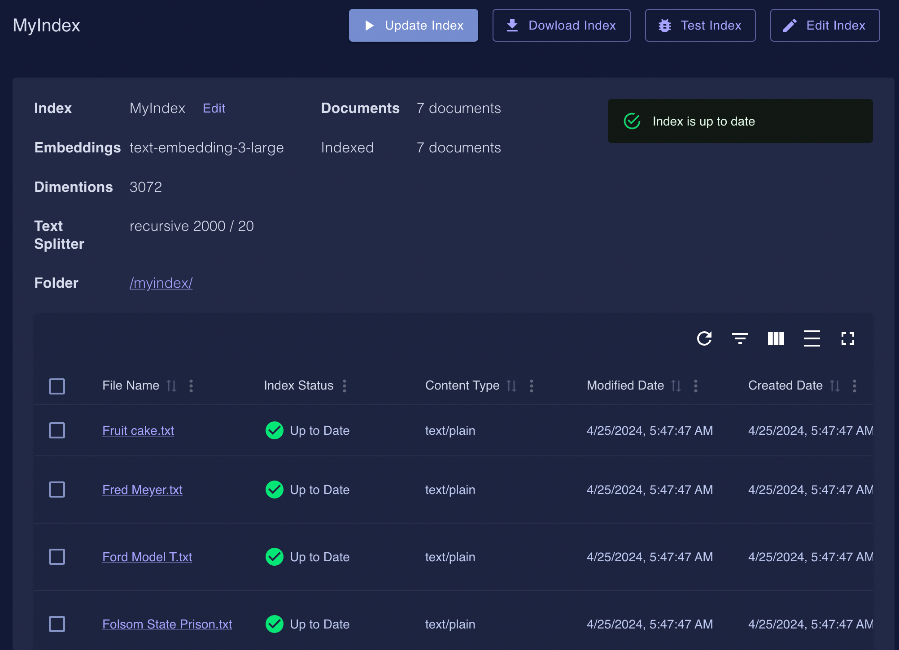Click the Edit link next to MyIndex
899x650 pixels.
(214, 108)
